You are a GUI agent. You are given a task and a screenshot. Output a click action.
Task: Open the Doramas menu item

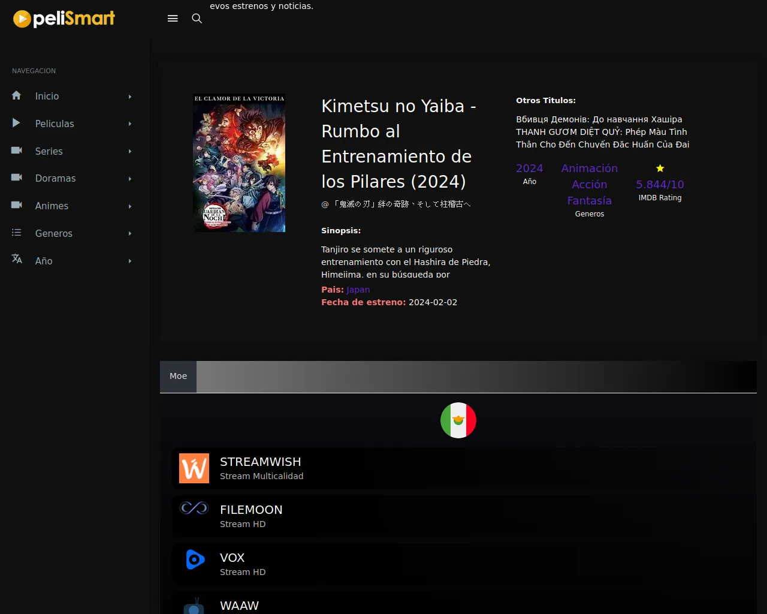pos(55,179)
